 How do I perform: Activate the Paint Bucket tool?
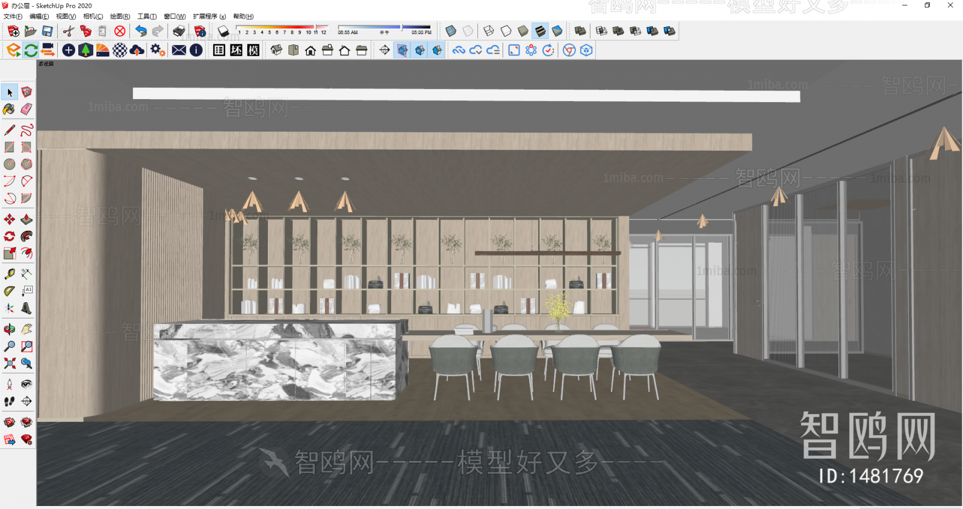10,109
